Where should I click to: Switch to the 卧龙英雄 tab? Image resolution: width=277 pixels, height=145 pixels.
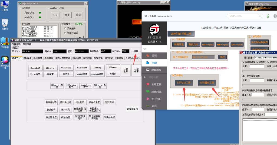(38, 58)
